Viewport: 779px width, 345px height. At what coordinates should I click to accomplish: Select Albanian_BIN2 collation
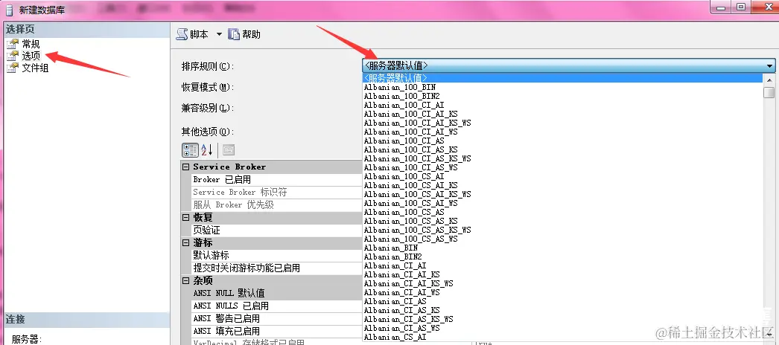point(562,257)
